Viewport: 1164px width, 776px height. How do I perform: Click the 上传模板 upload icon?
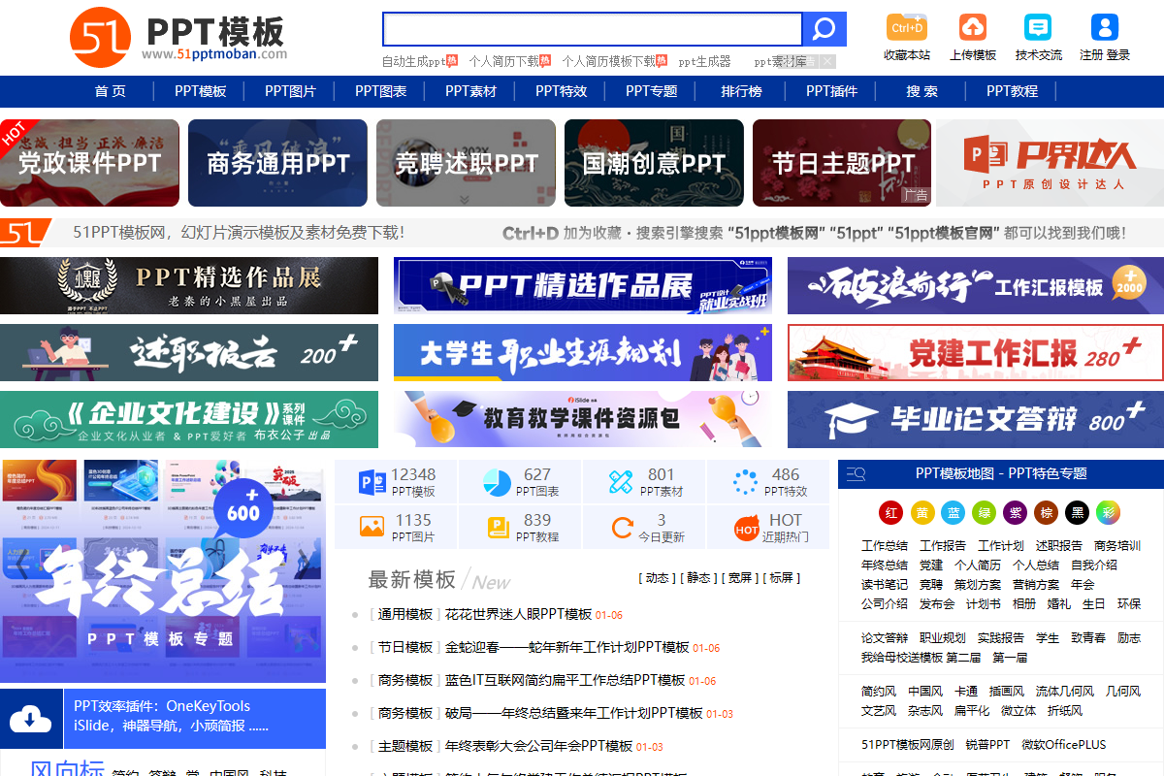972,27
